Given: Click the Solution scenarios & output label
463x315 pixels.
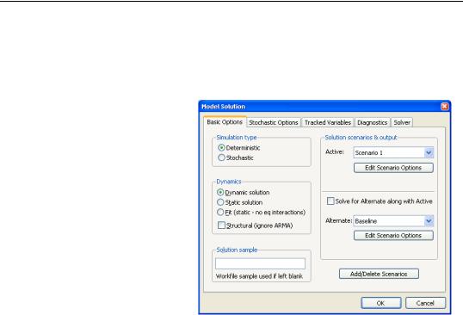Looking at the screenshot, I should 361,138.
